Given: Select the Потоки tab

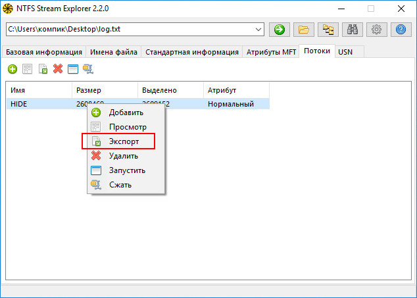Looking at the screenshot, I should tap(317, 51).
